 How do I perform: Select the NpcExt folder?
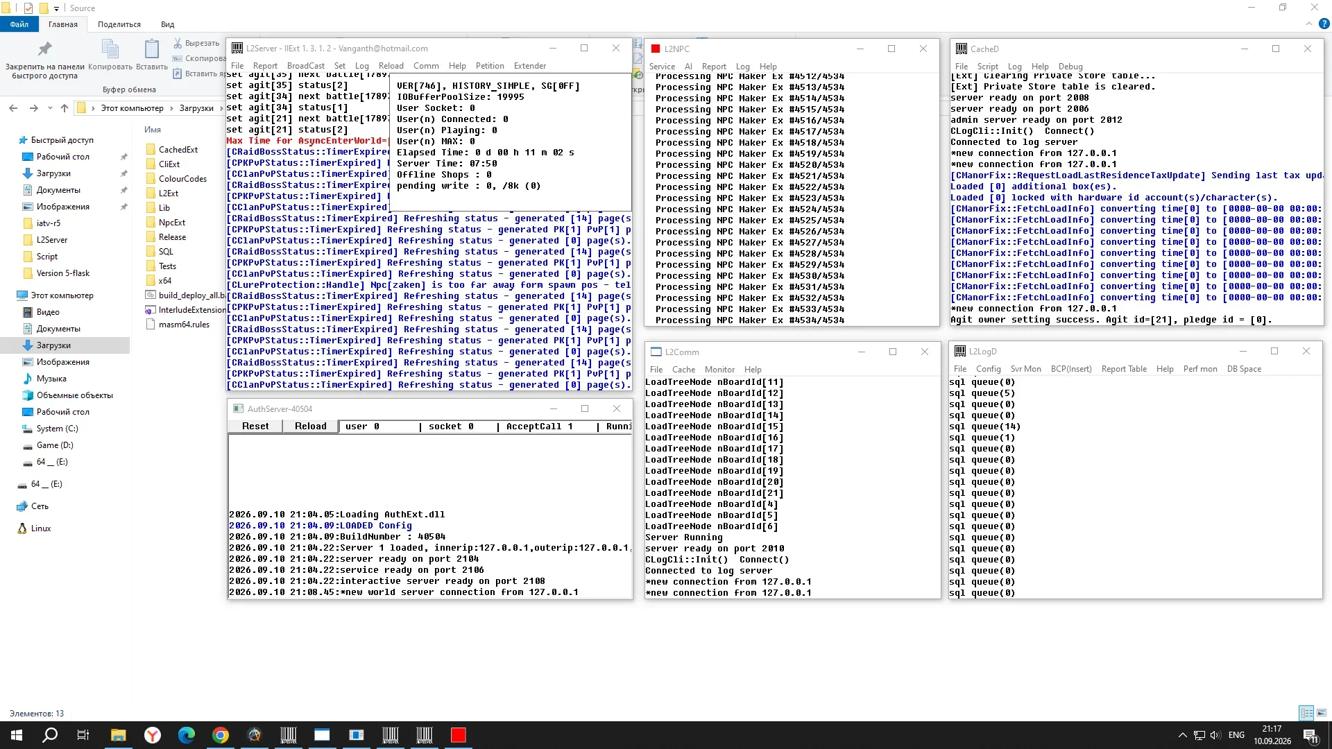coord(171,223)
